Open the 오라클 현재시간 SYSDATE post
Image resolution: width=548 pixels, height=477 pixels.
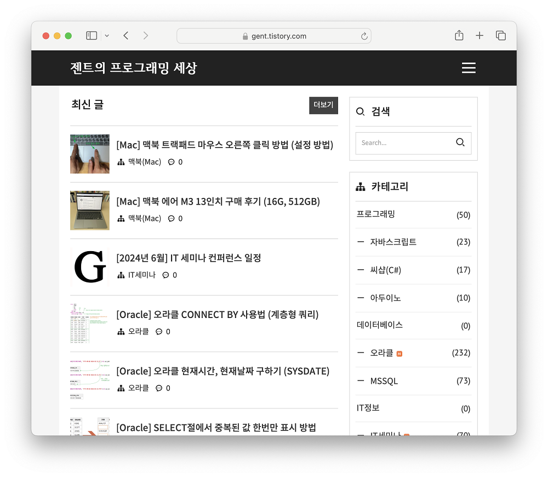click(223, 371)
